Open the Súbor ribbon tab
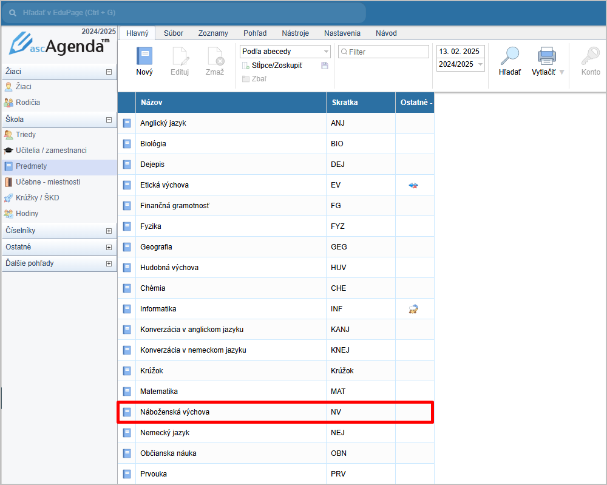Image resolution: width=607 pixels, height=485 pixels. tap(174, 33)
